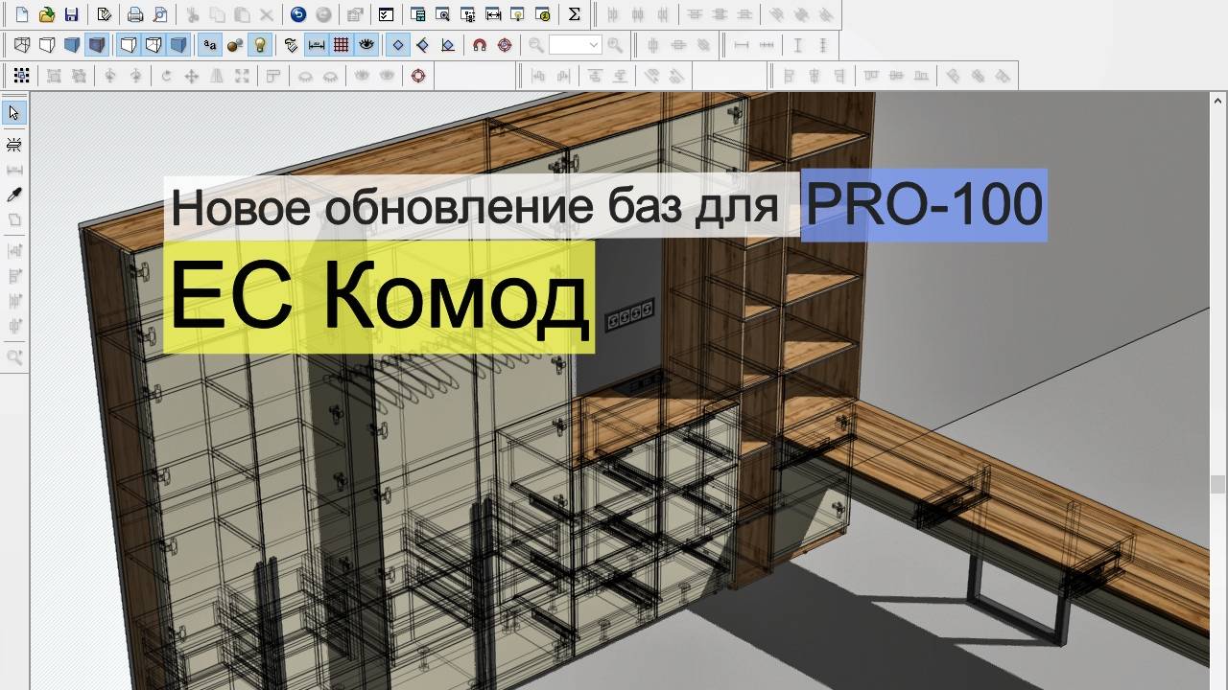Toggle dimensions display ruler button
The height and width of the screenshot is (690, 1228).
point(317,45)
